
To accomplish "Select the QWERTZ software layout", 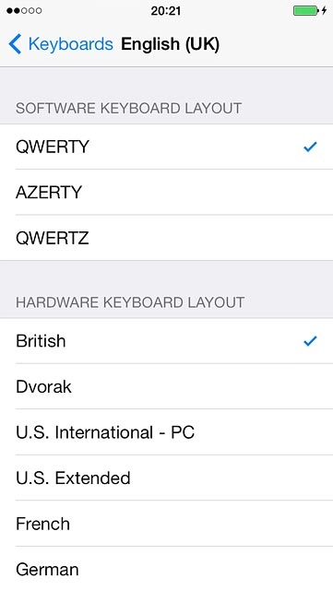I will [166, 238].
